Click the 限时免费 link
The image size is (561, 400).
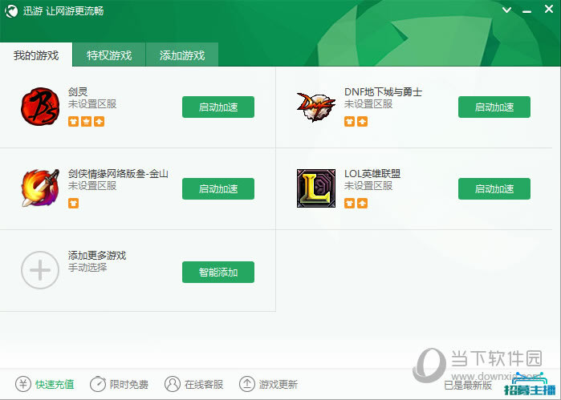[128, 384]
